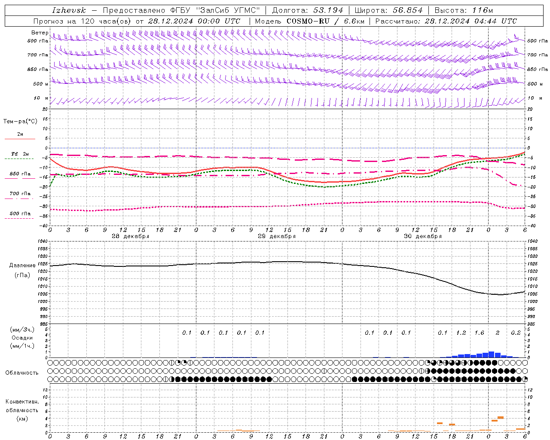Click the dash-dot line sample under 700 гПа legend
The height and width of the screenshot is (440, 550).
click(19, 199)
